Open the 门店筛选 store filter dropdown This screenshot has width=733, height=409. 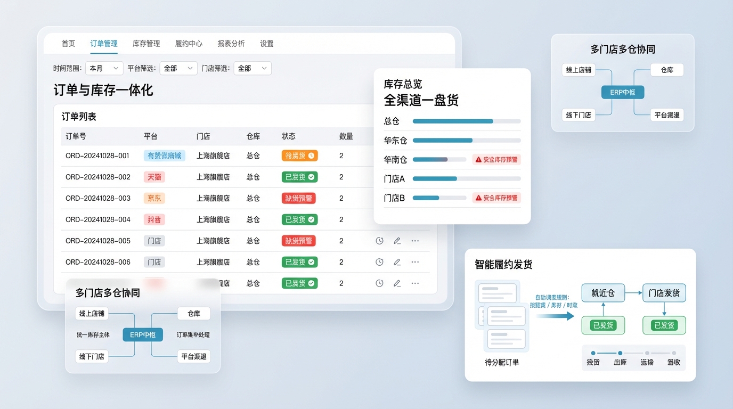point(252,68)
